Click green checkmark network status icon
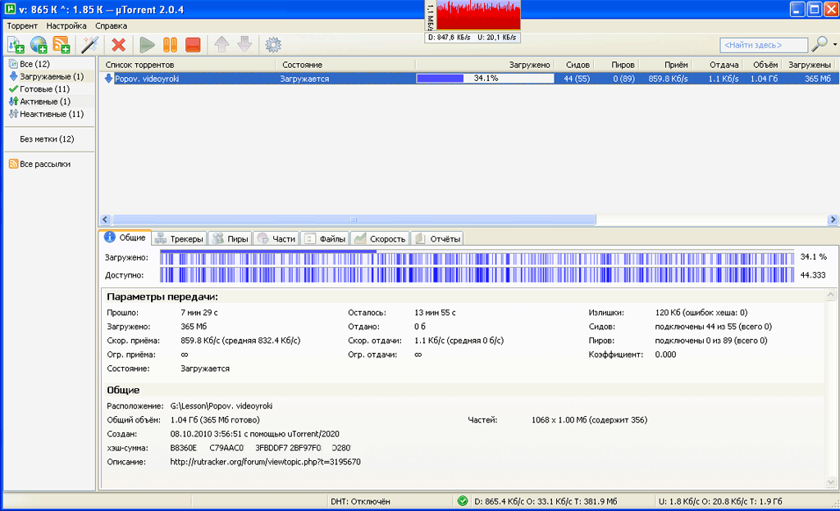840x511 pixels. click(463, 500)
